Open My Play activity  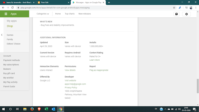(x=10, y=82)
